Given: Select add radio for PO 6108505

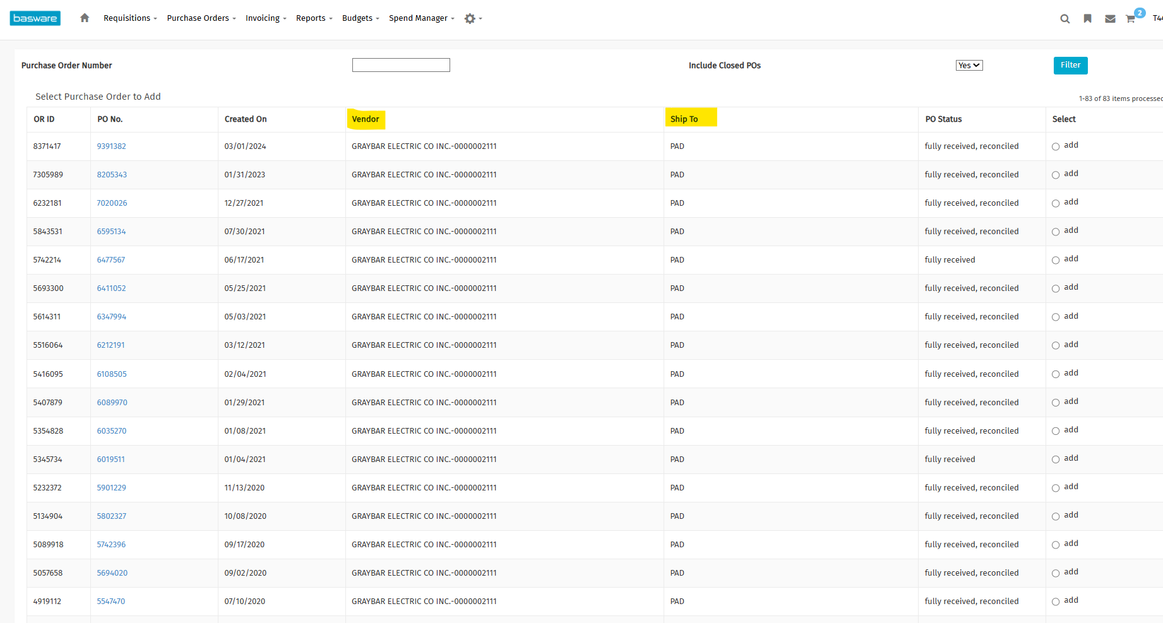Looking at the screenshot, I should click(x=1056, y=374).
